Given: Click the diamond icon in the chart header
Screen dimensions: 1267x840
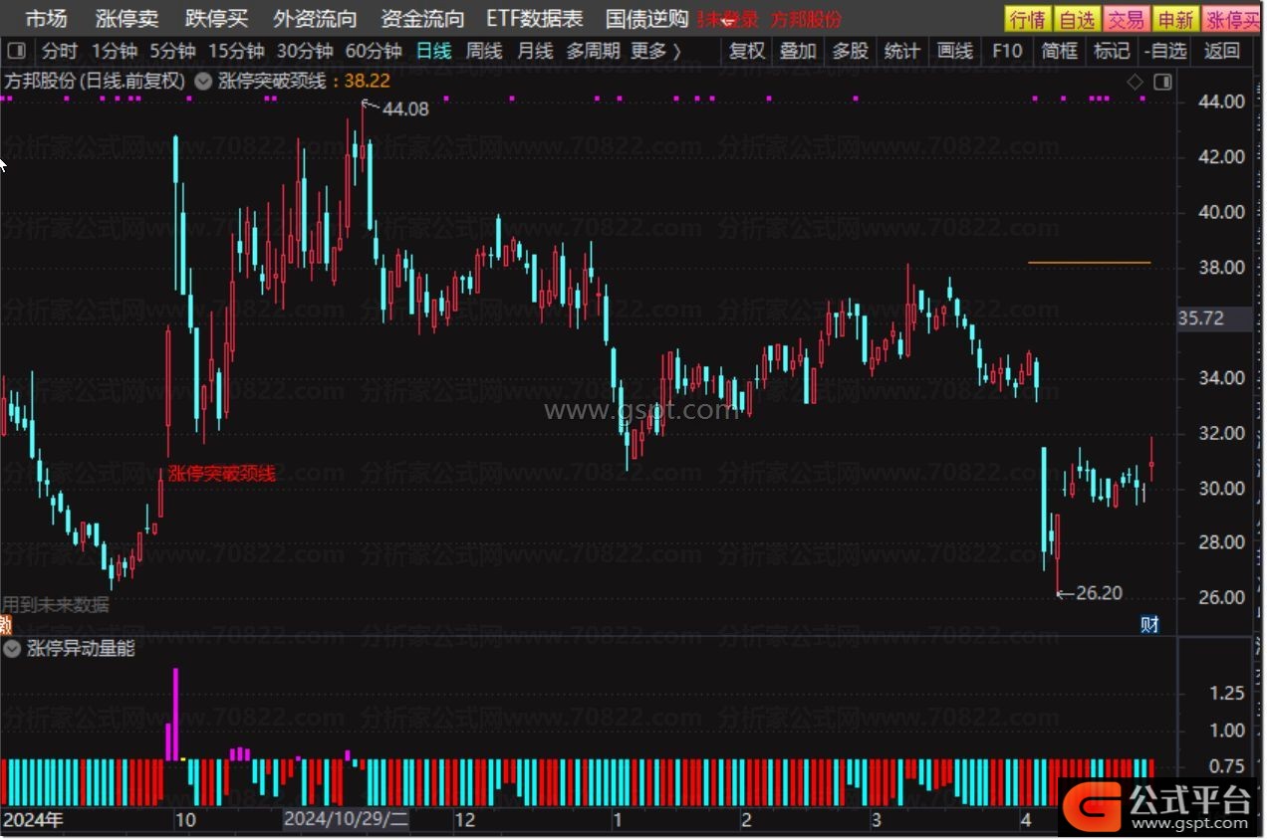Looking at the screenshot, I should tap(1135, 83).
